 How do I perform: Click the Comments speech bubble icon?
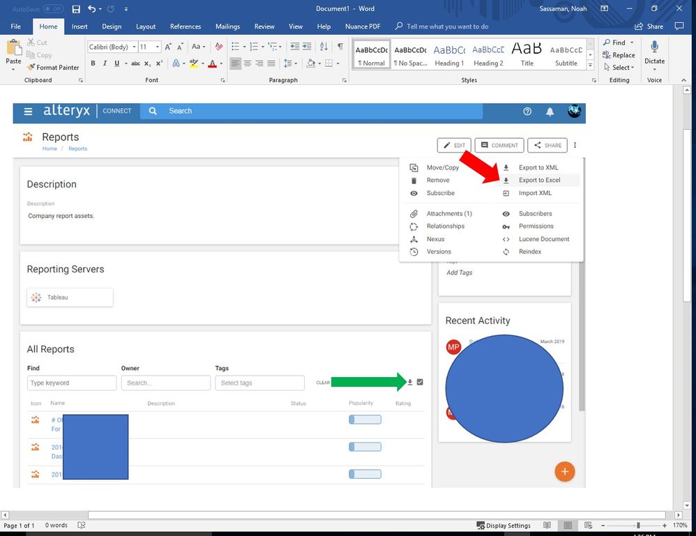tap(679, 26)
